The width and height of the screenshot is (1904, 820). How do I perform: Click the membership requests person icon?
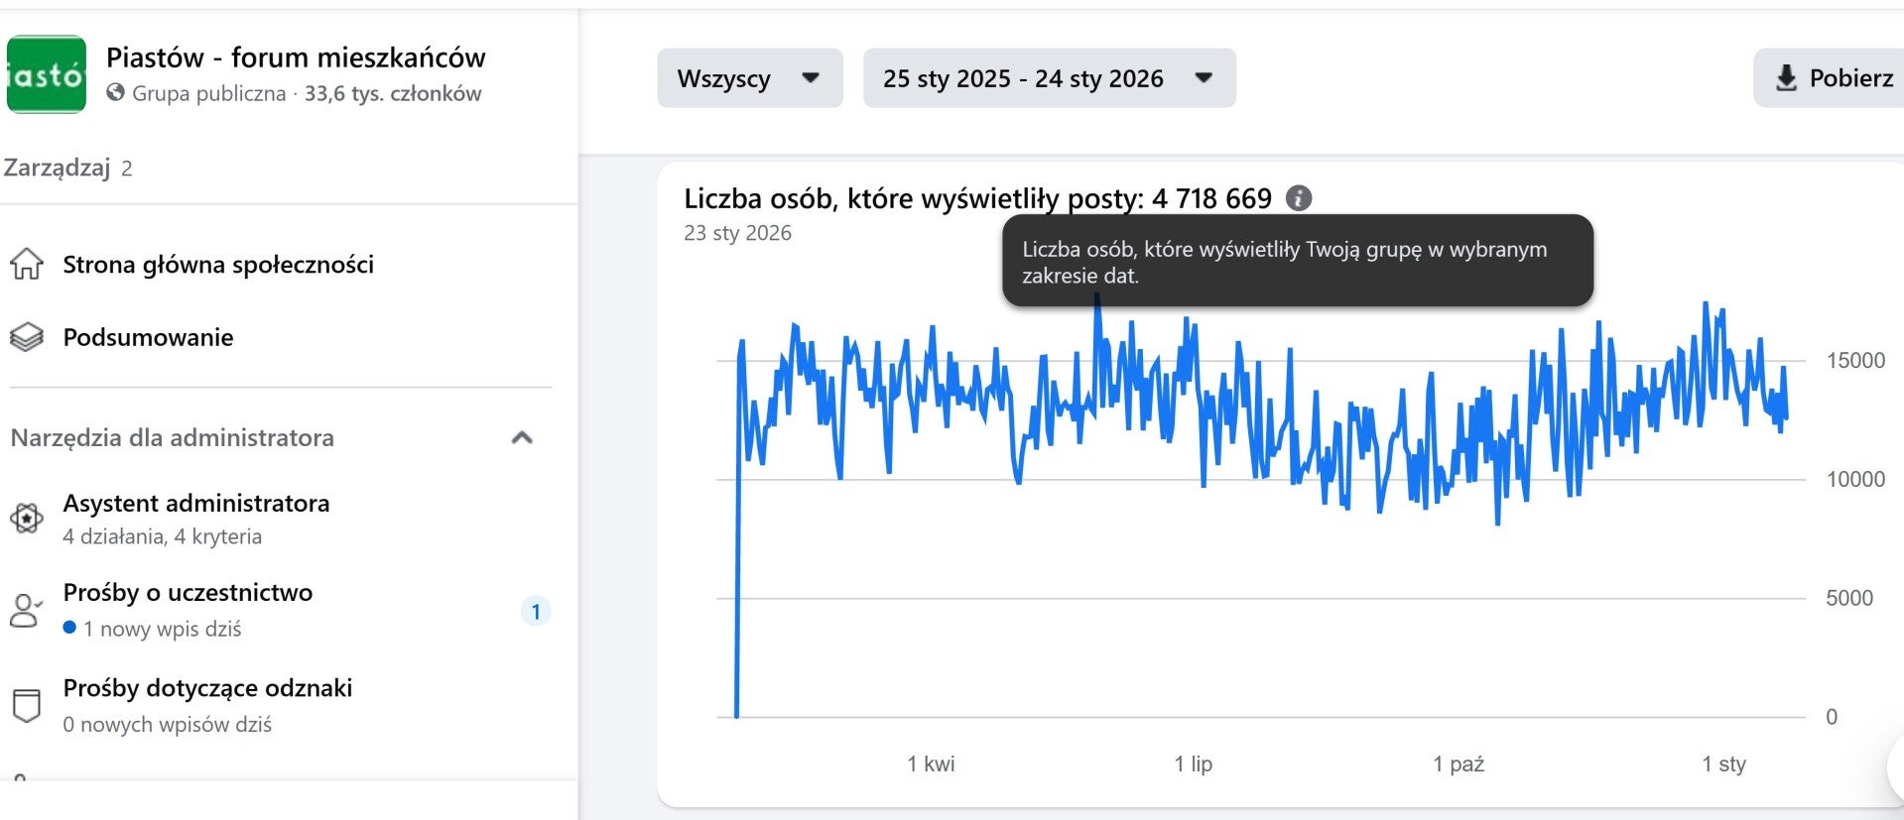(26, 610)
